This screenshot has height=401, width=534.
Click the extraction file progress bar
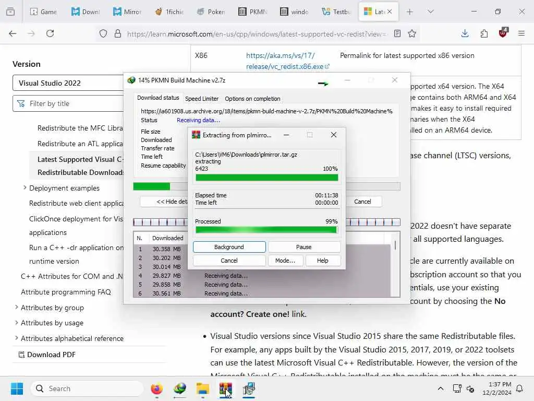point(266,178)
